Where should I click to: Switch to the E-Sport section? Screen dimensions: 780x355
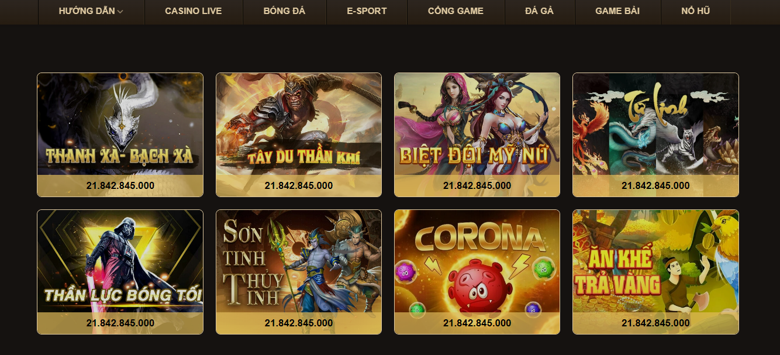point(367,11)
